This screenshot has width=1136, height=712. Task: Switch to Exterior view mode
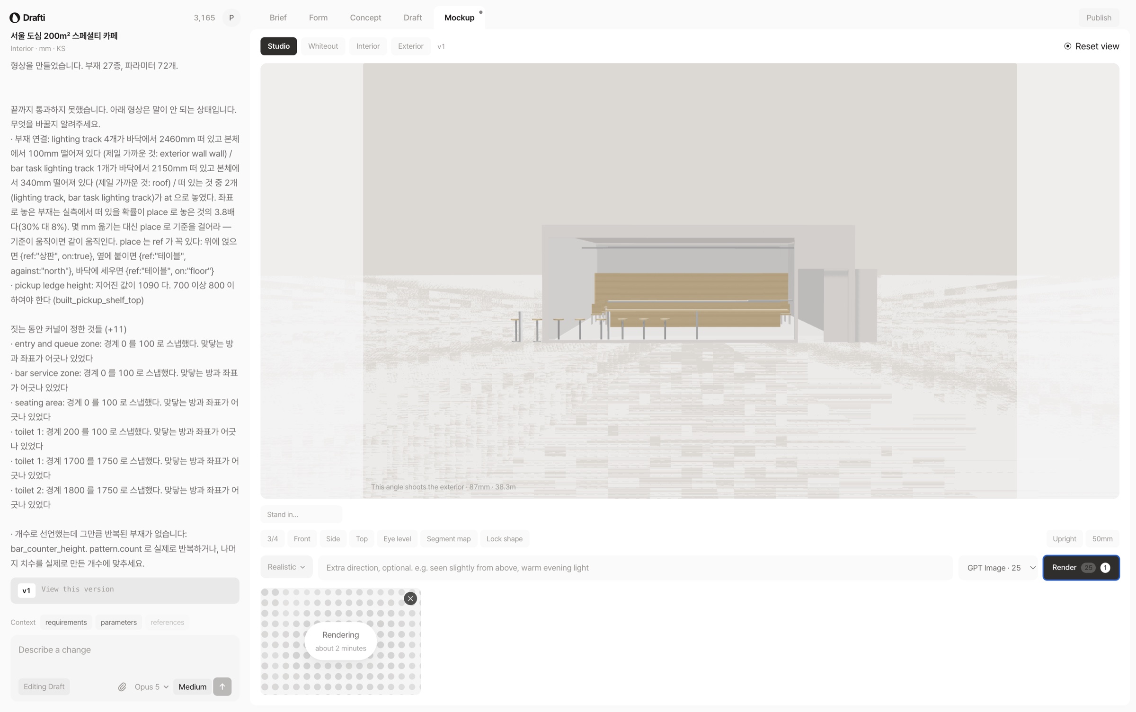pos(410,46)
